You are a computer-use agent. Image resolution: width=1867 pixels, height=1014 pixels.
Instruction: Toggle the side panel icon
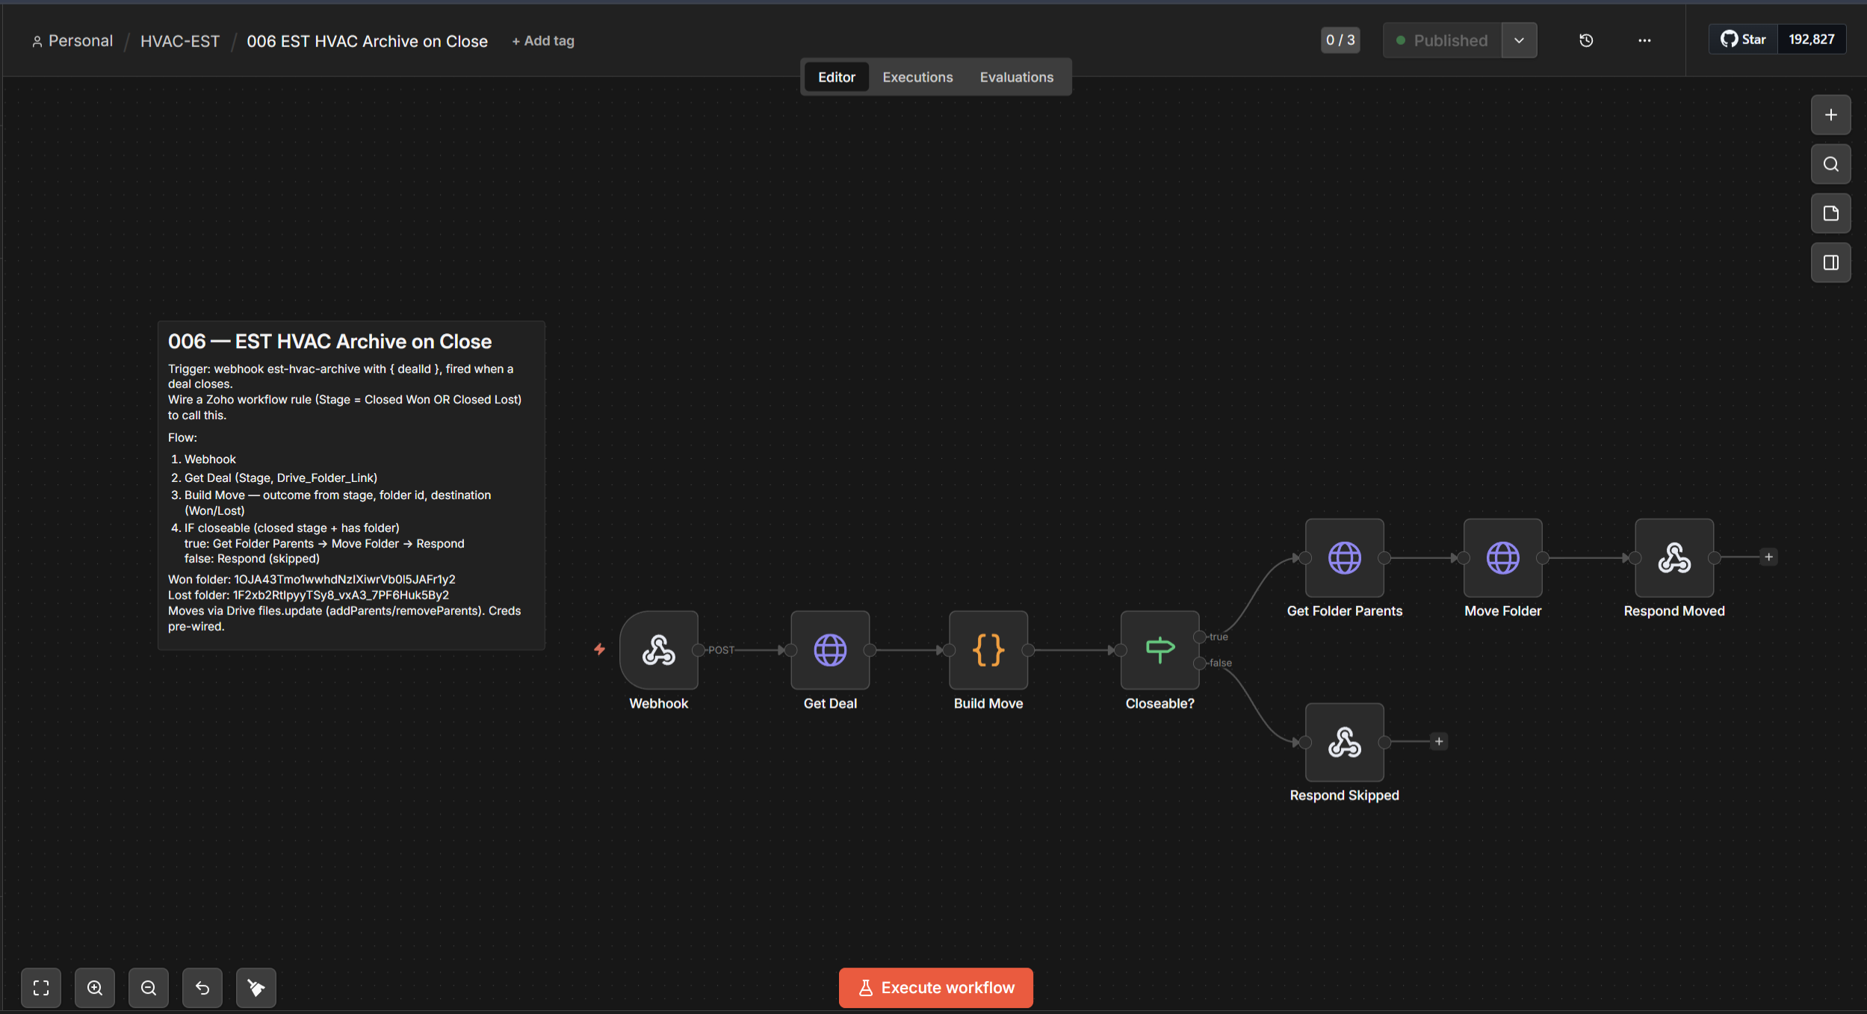pyautogui.click(x=1830, y=263)
